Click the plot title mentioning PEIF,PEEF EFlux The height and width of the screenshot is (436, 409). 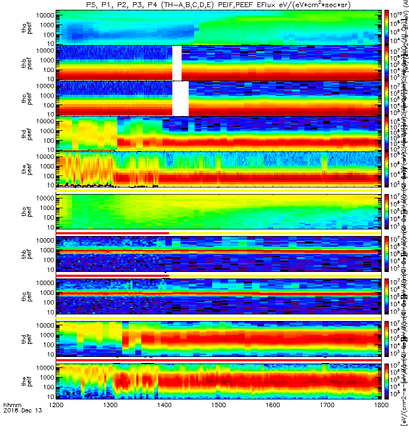pyautogui.click(x=218, y=5)
